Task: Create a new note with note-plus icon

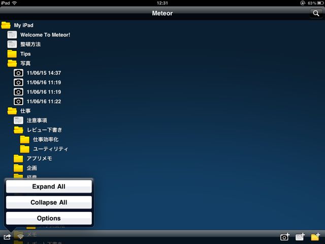Action: click(x=300, y=236)
